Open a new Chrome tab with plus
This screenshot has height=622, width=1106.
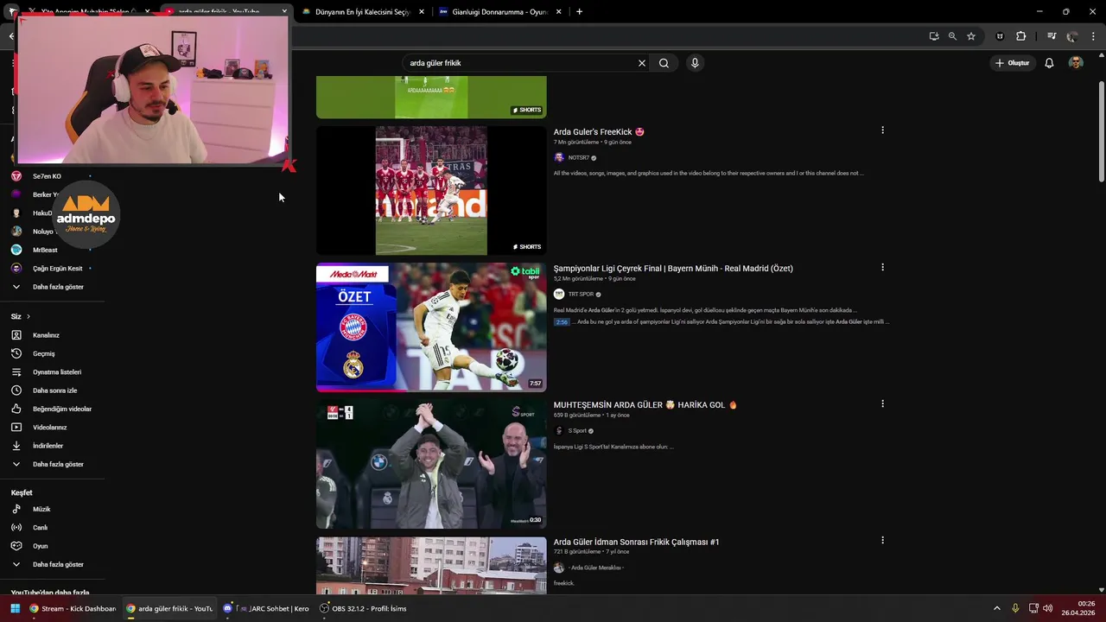(579, 12)
